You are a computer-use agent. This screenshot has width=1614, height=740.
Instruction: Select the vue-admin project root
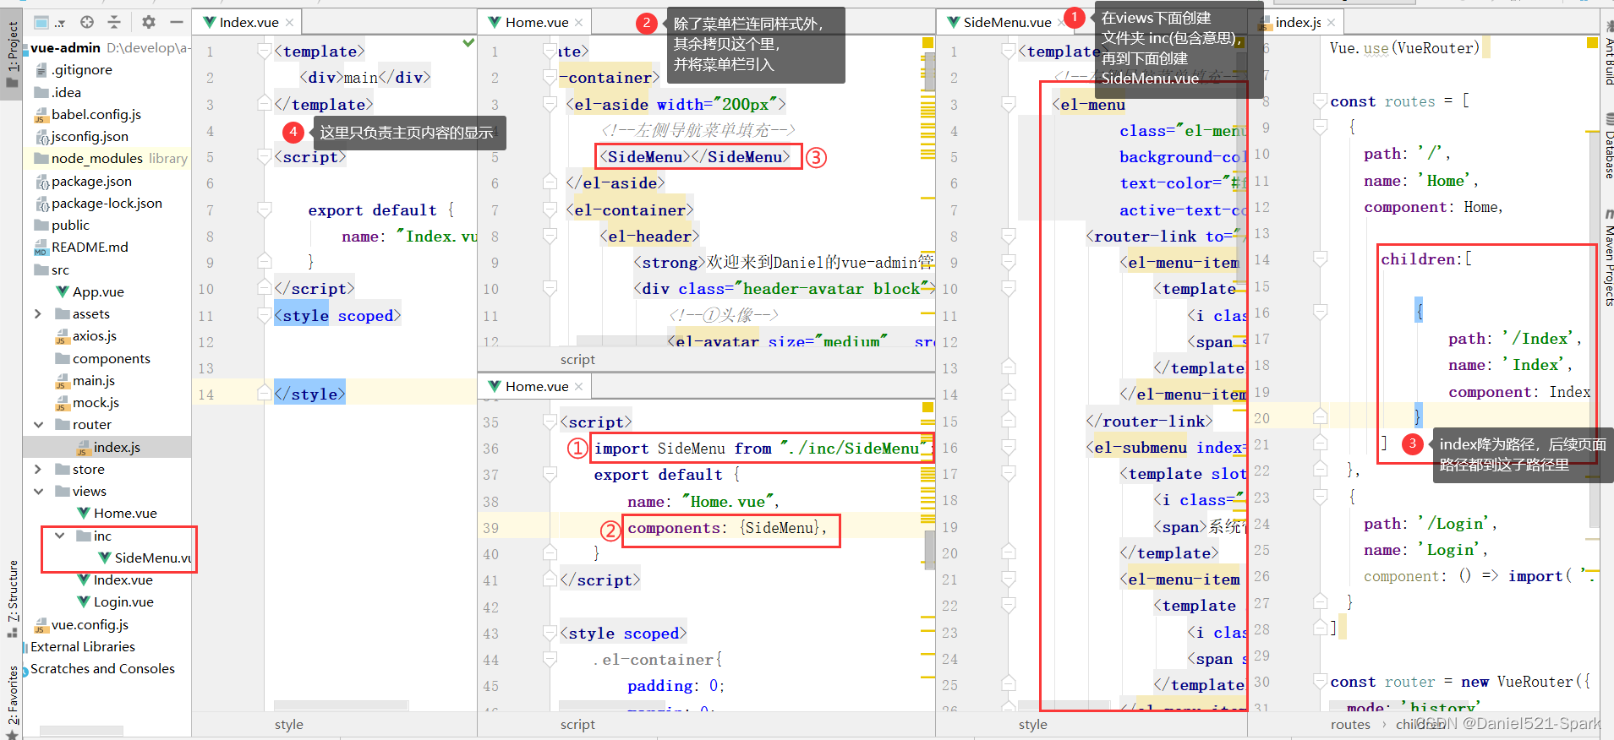pyautogui.click(x=64, y=48)
